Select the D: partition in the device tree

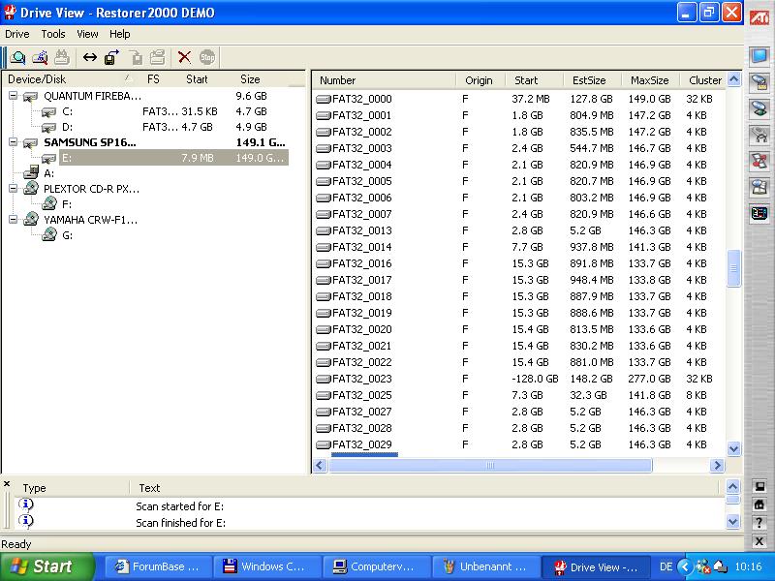[68, 127]
